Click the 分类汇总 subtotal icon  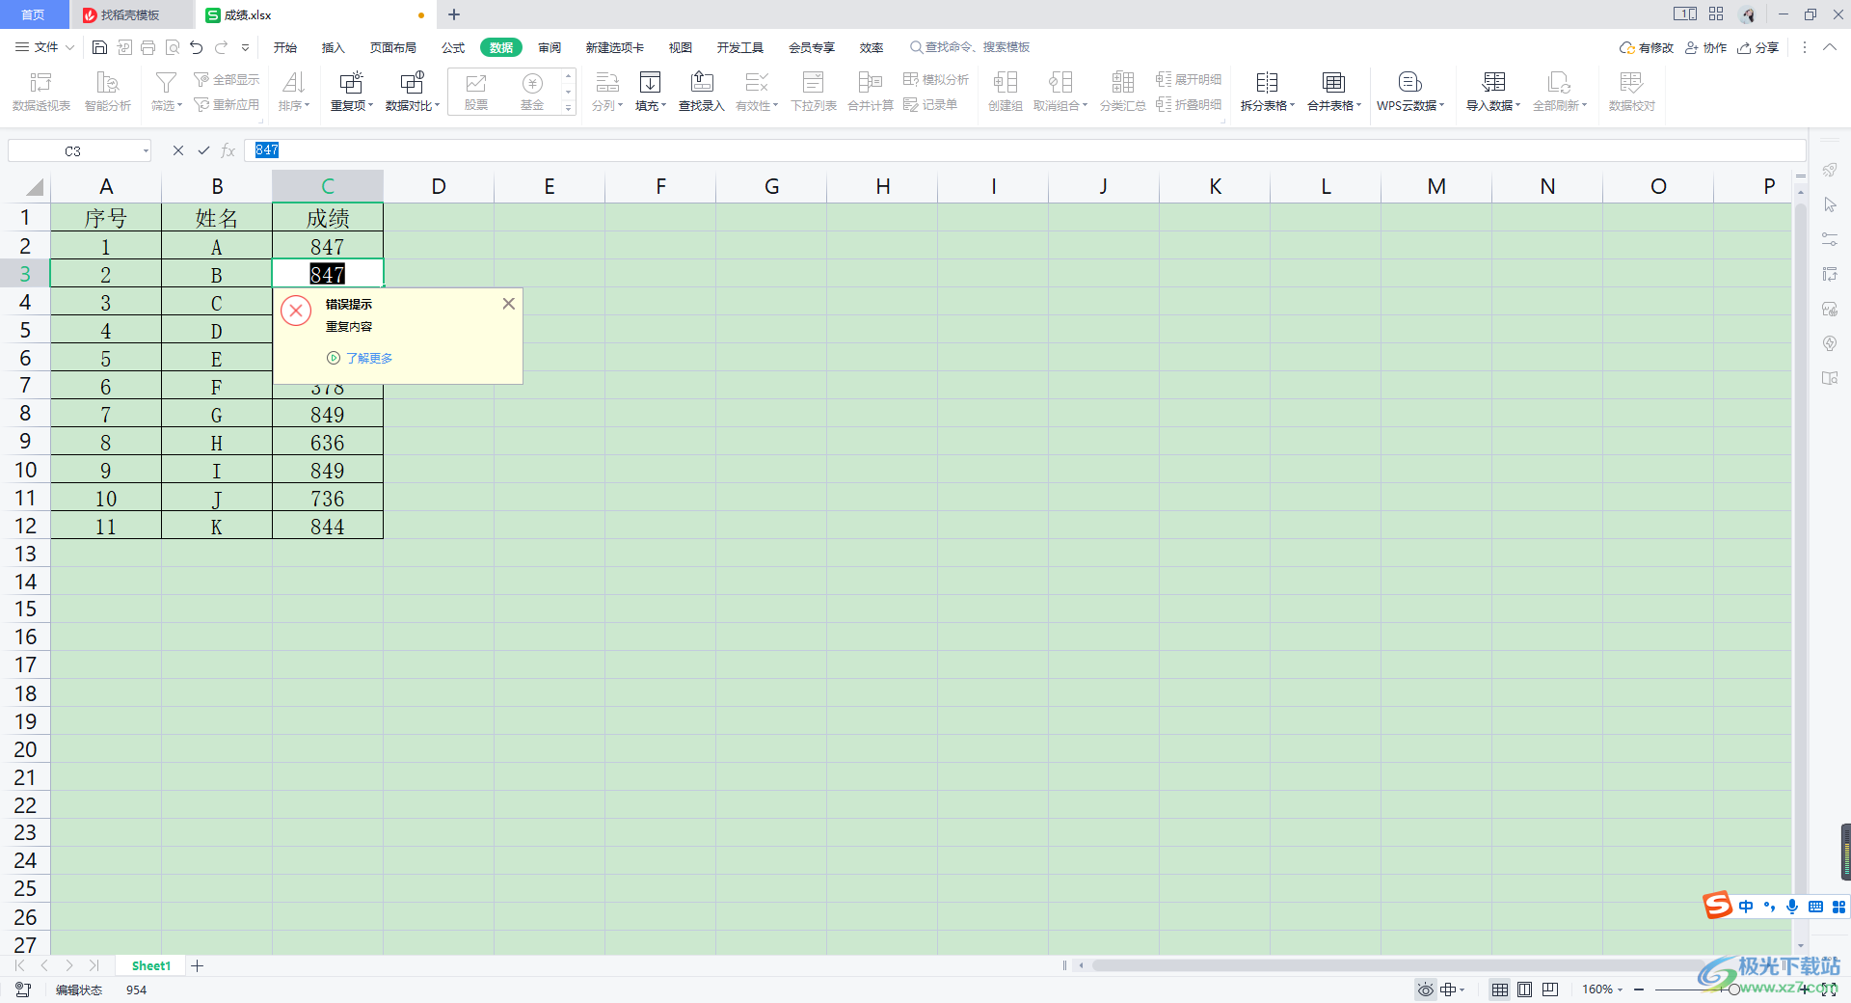click(1123, 92)
